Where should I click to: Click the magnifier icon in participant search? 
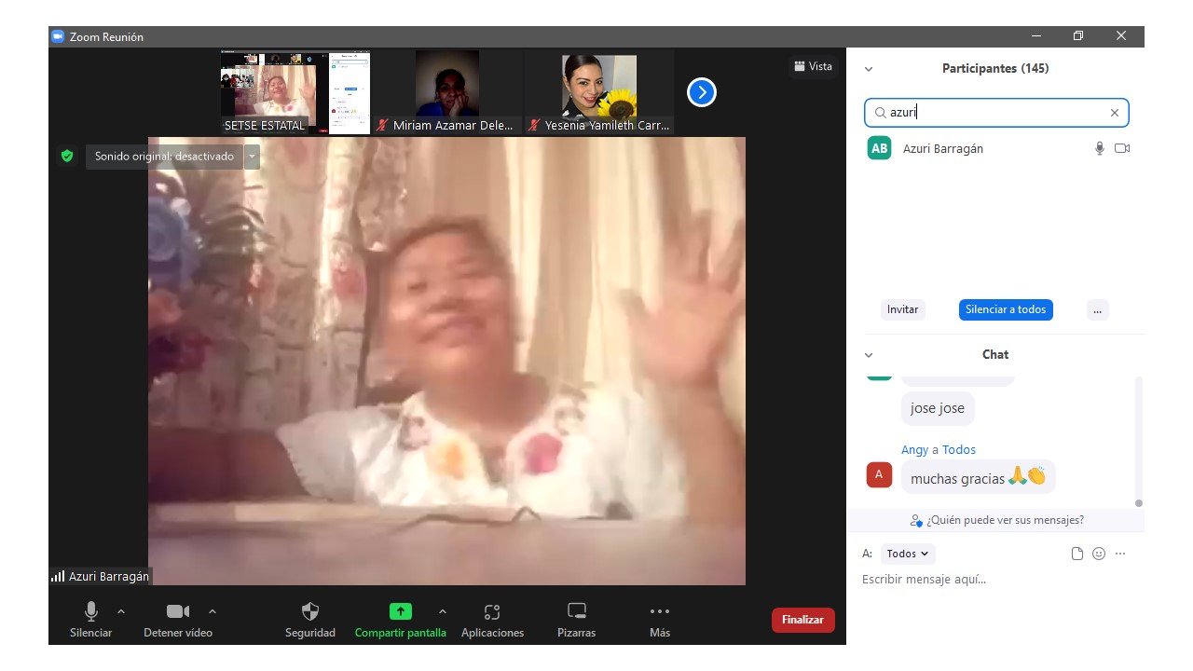pyautogui.click(x=879, y=113)
